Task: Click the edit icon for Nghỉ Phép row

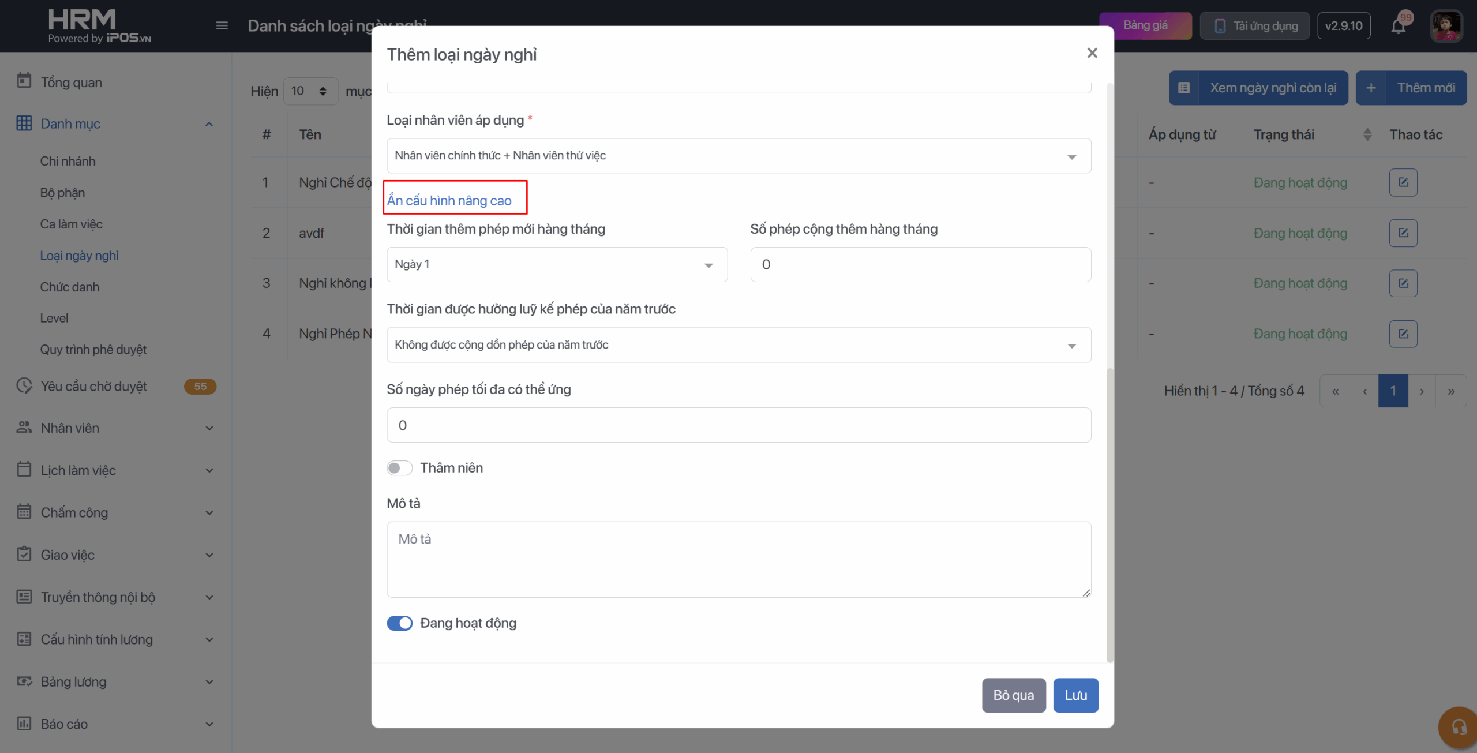Action: click(1403, 334)
